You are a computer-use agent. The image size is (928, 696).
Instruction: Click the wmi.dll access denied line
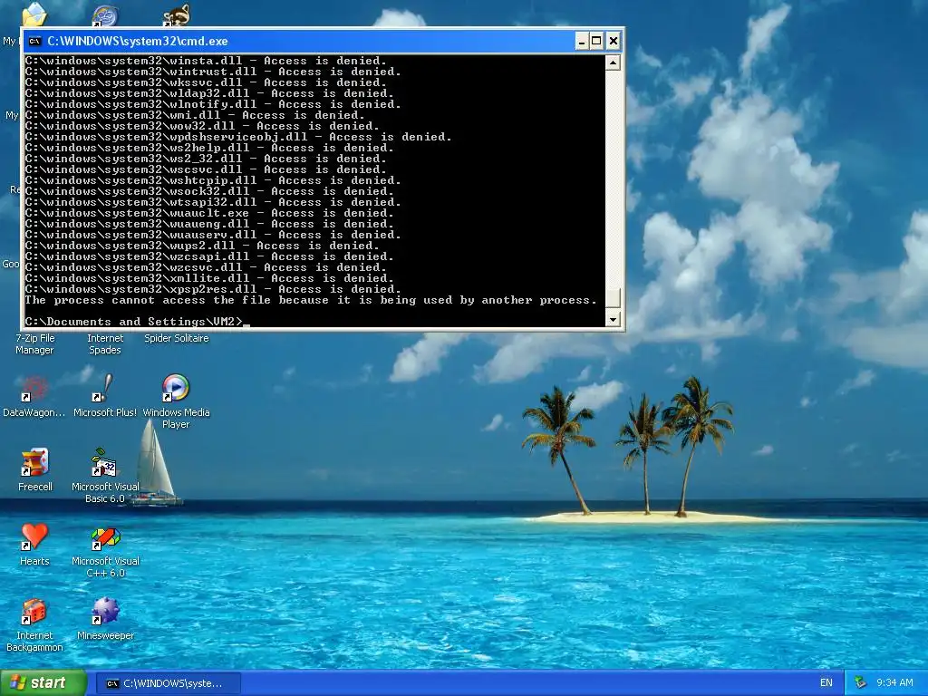tap(195, 115)
